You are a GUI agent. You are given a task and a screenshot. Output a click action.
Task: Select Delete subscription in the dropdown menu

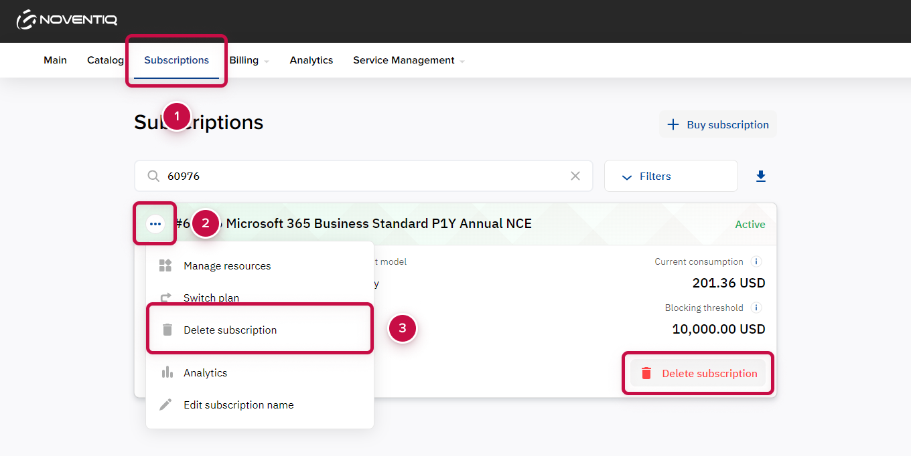pos(230,330)
